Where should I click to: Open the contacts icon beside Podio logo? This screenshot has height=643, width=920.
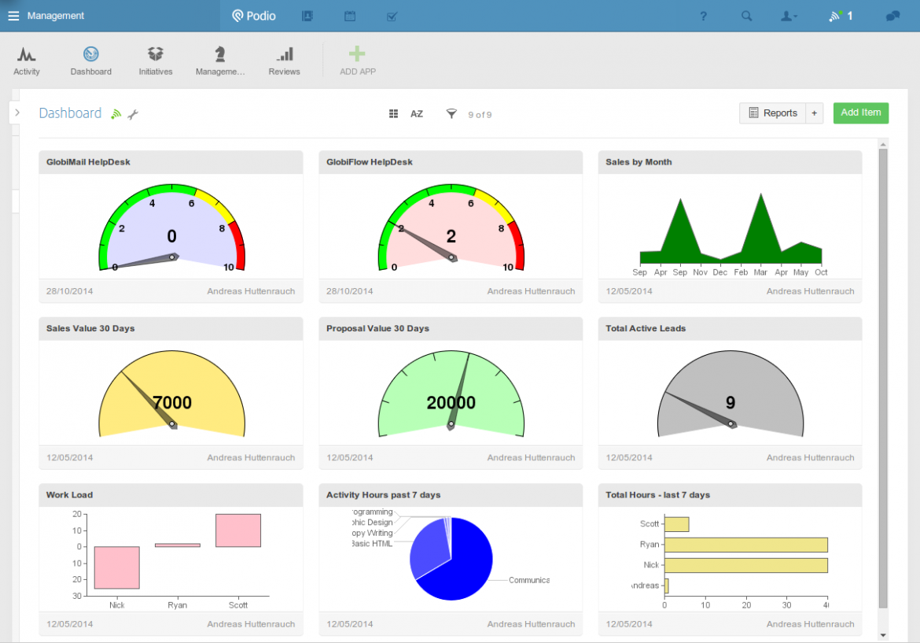coord(307,15)
